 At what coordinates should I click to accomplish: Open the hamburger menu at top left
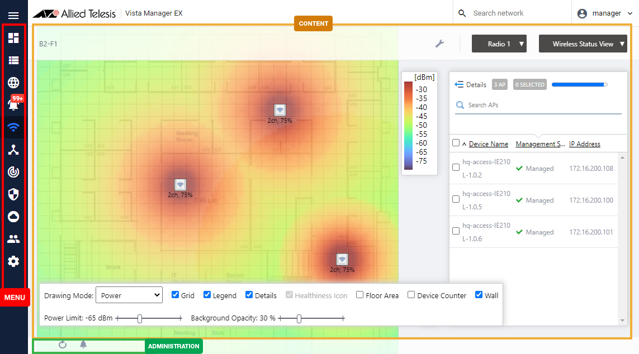(13, 16)
